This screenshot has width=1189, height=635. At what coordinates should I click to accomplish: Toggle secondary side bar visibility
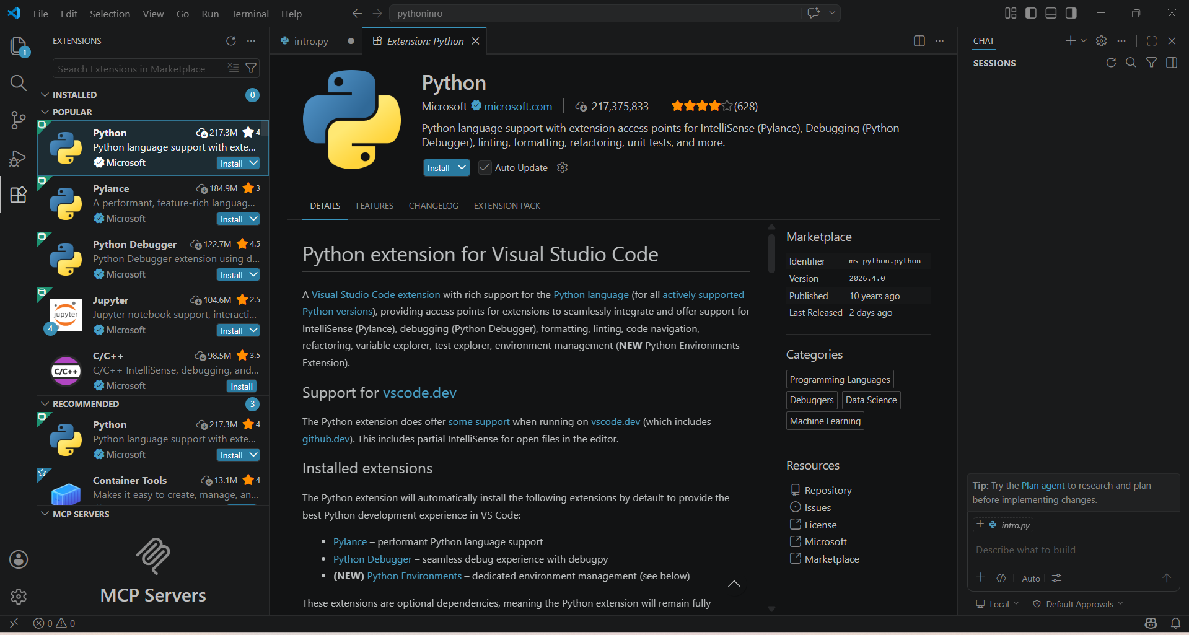click(x=1071, y=13)
